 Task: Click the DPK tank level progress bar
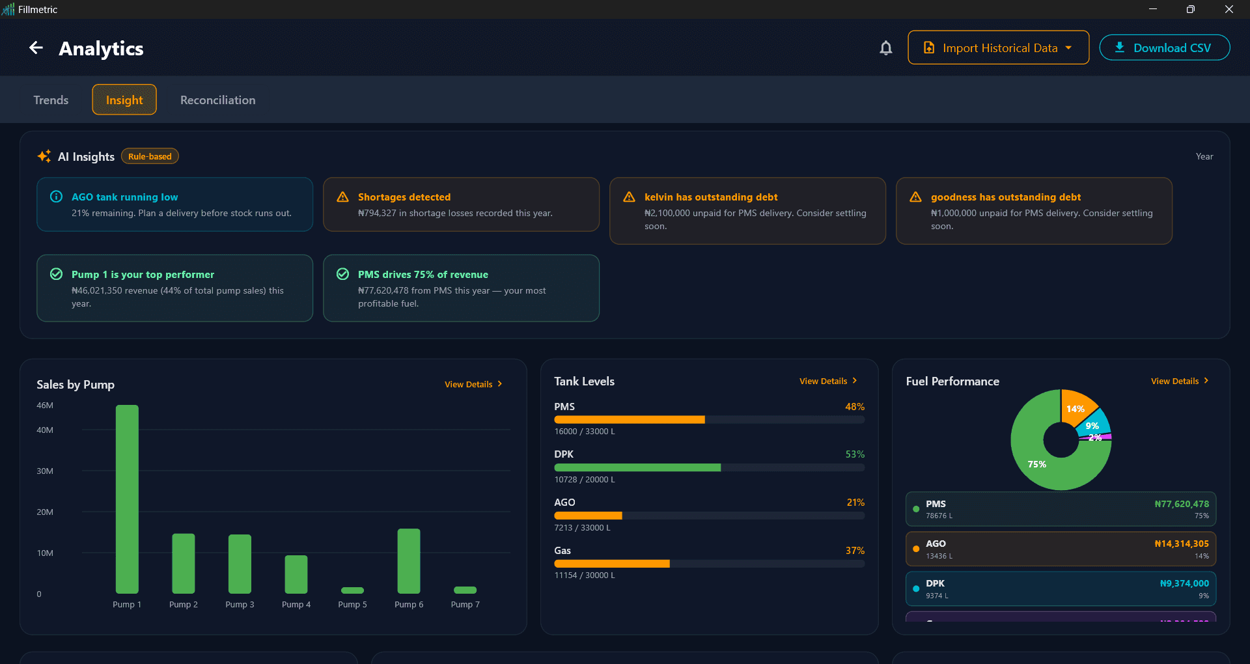click(x=709, y=467)
